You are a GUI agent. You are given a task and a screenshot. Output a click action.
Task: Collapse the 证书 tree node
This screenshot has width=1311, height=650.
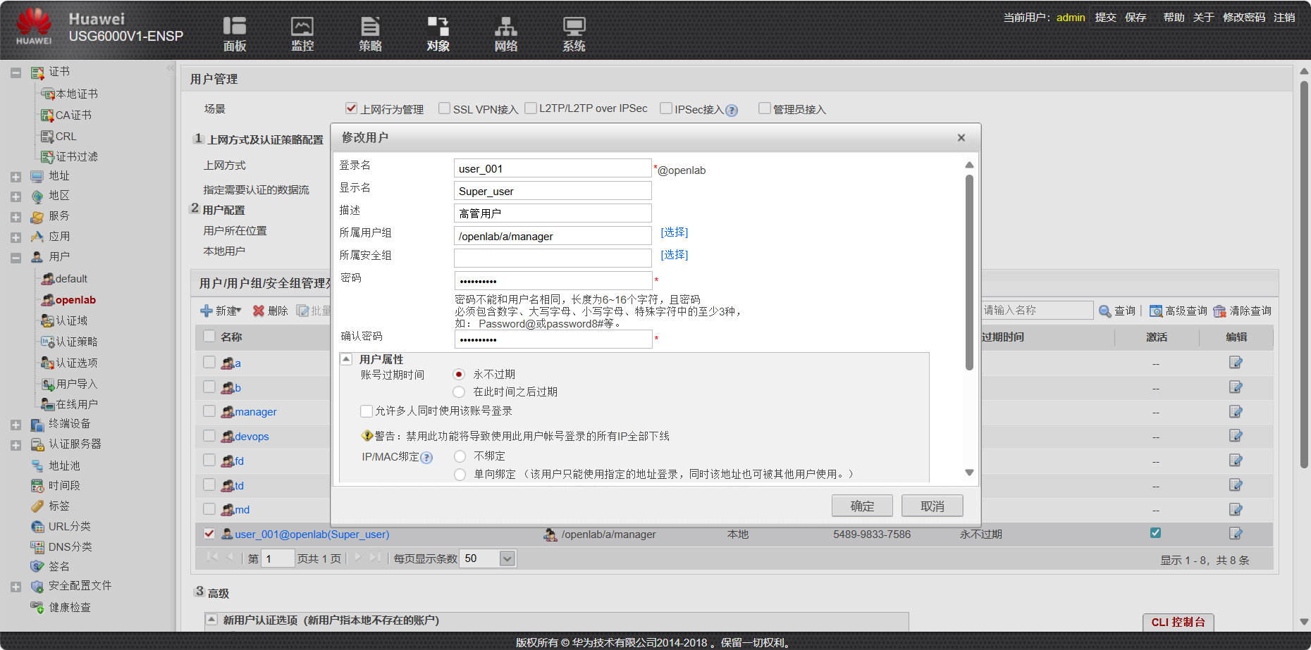[16, 72]
